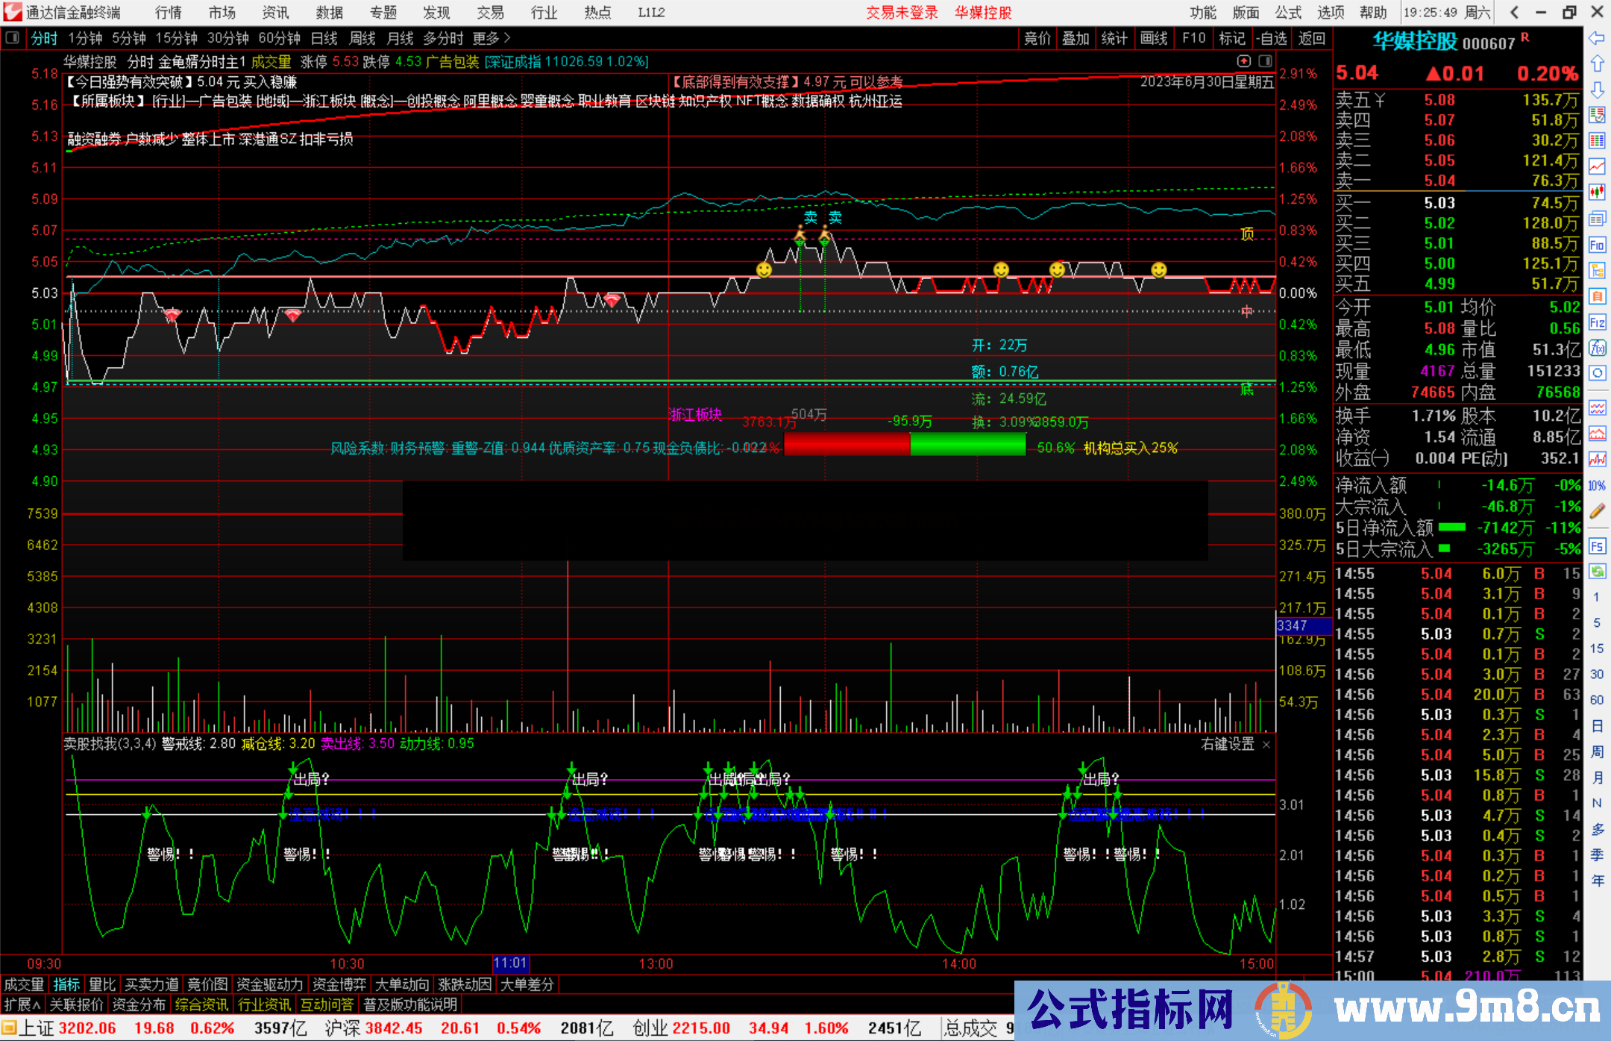Open the custom stock list checklist icon
Screen dimensions: 1611x1041
tap(1597, 115)
